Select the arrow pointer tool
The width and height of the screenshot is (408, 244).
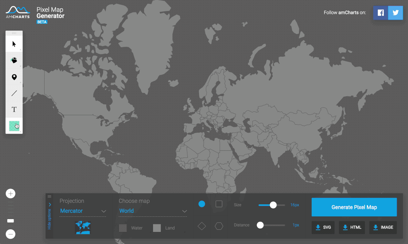tap(14, 44)
